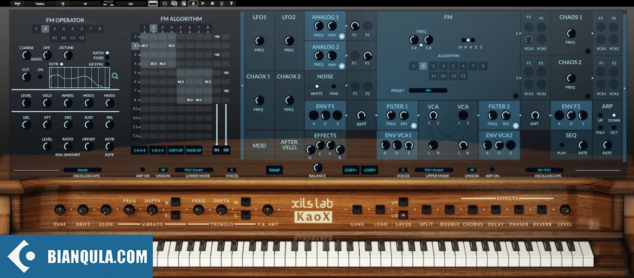Select FM Operator number 3
634x278 pixels.
(x=54, y=28)
